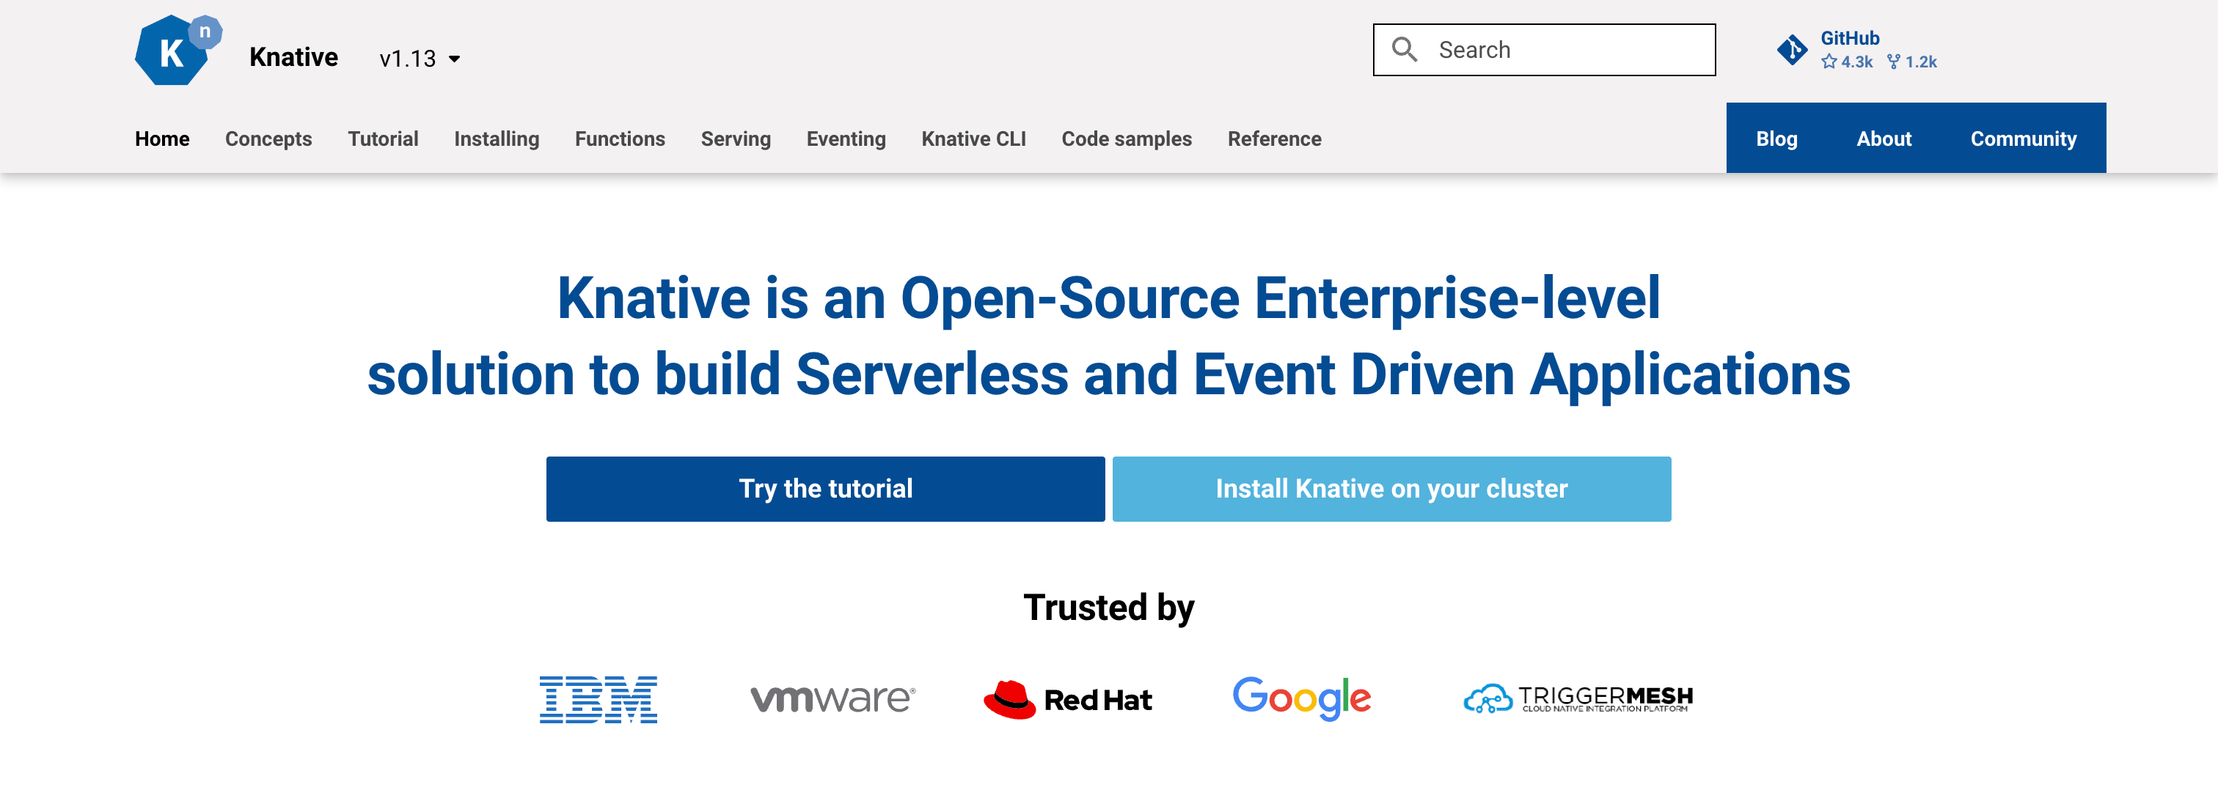2218x809 pixels.
Task: Visit the About page link
Action: pos(1884,138)
